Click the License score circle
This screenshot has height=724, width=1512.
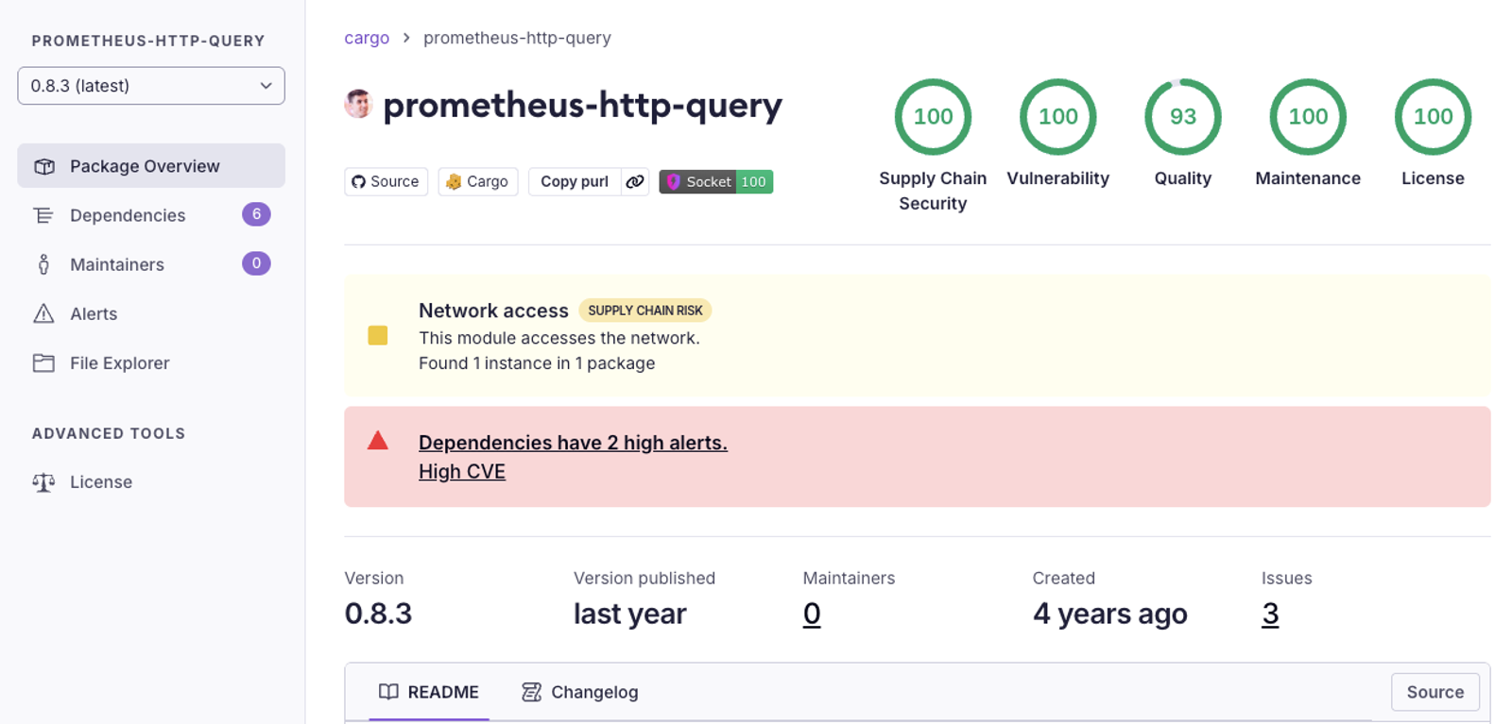coord(1433,116)
